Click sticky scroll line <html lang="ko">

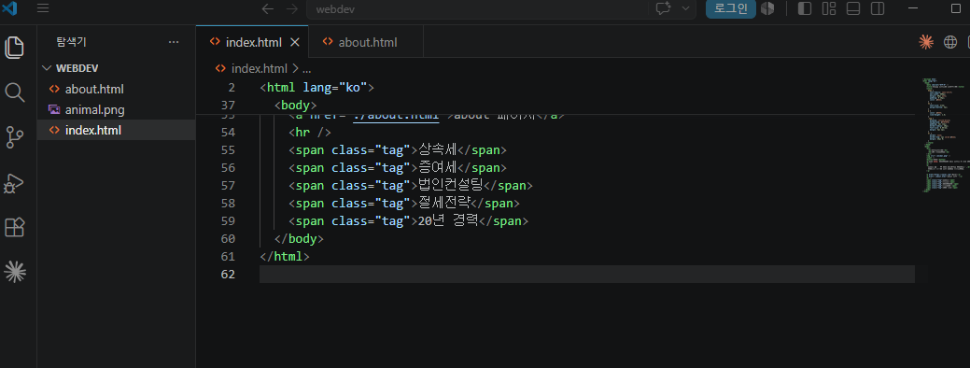[317, 87]
